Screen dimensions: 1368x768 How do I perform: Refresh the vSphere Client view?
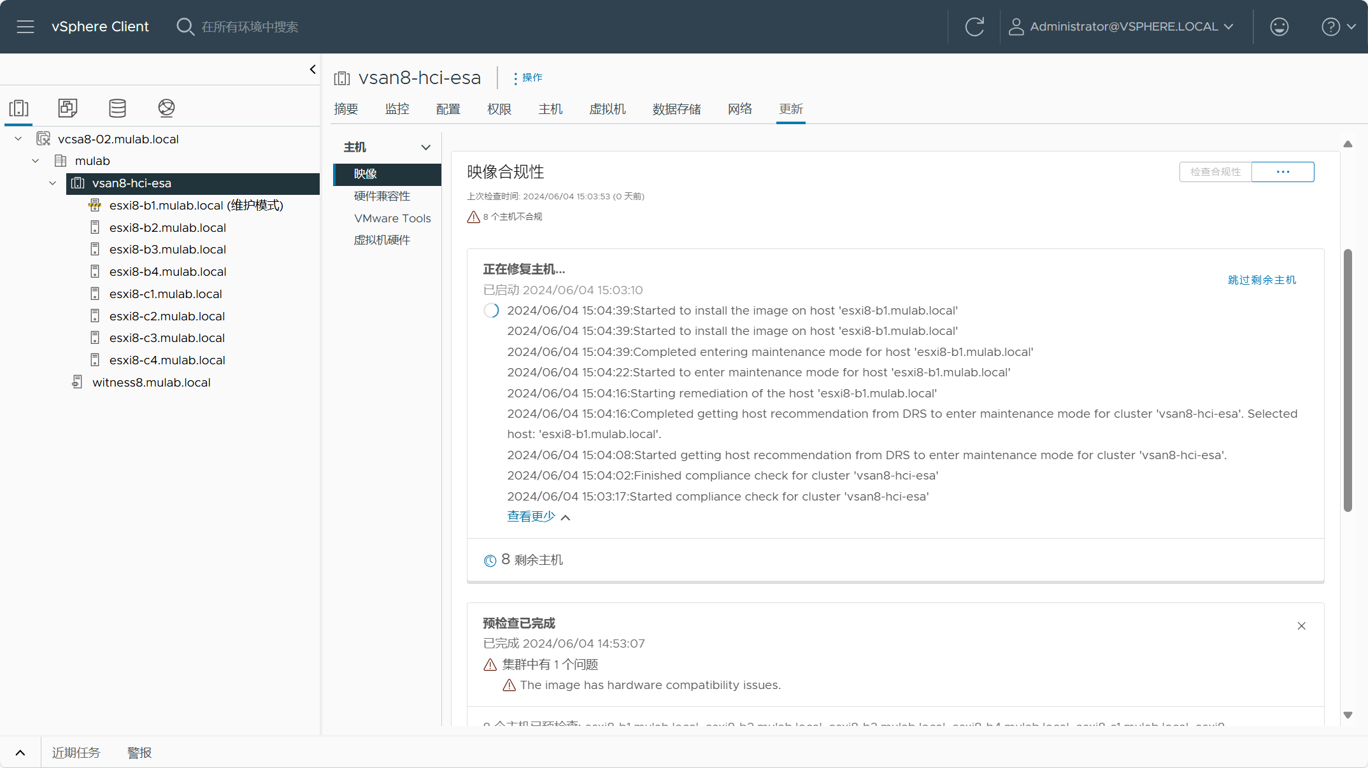click(x=974, y=27)
